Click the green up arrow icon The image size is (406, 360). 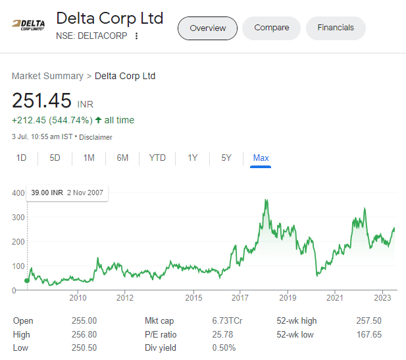[x=98, y=120]
